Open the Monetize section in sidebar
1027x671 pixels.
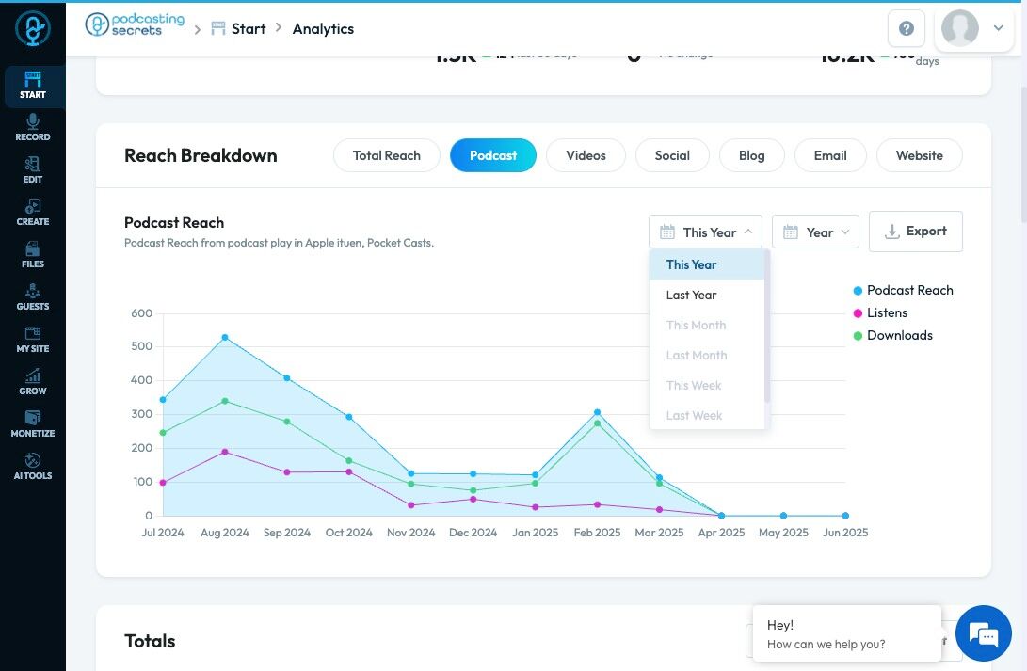coord(33,424)
